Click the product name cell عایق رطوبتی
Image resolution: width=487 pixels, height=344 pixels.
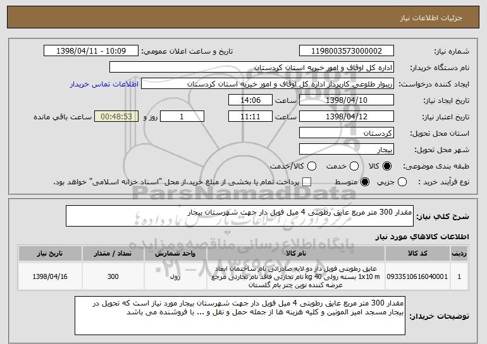click(296, 276)
